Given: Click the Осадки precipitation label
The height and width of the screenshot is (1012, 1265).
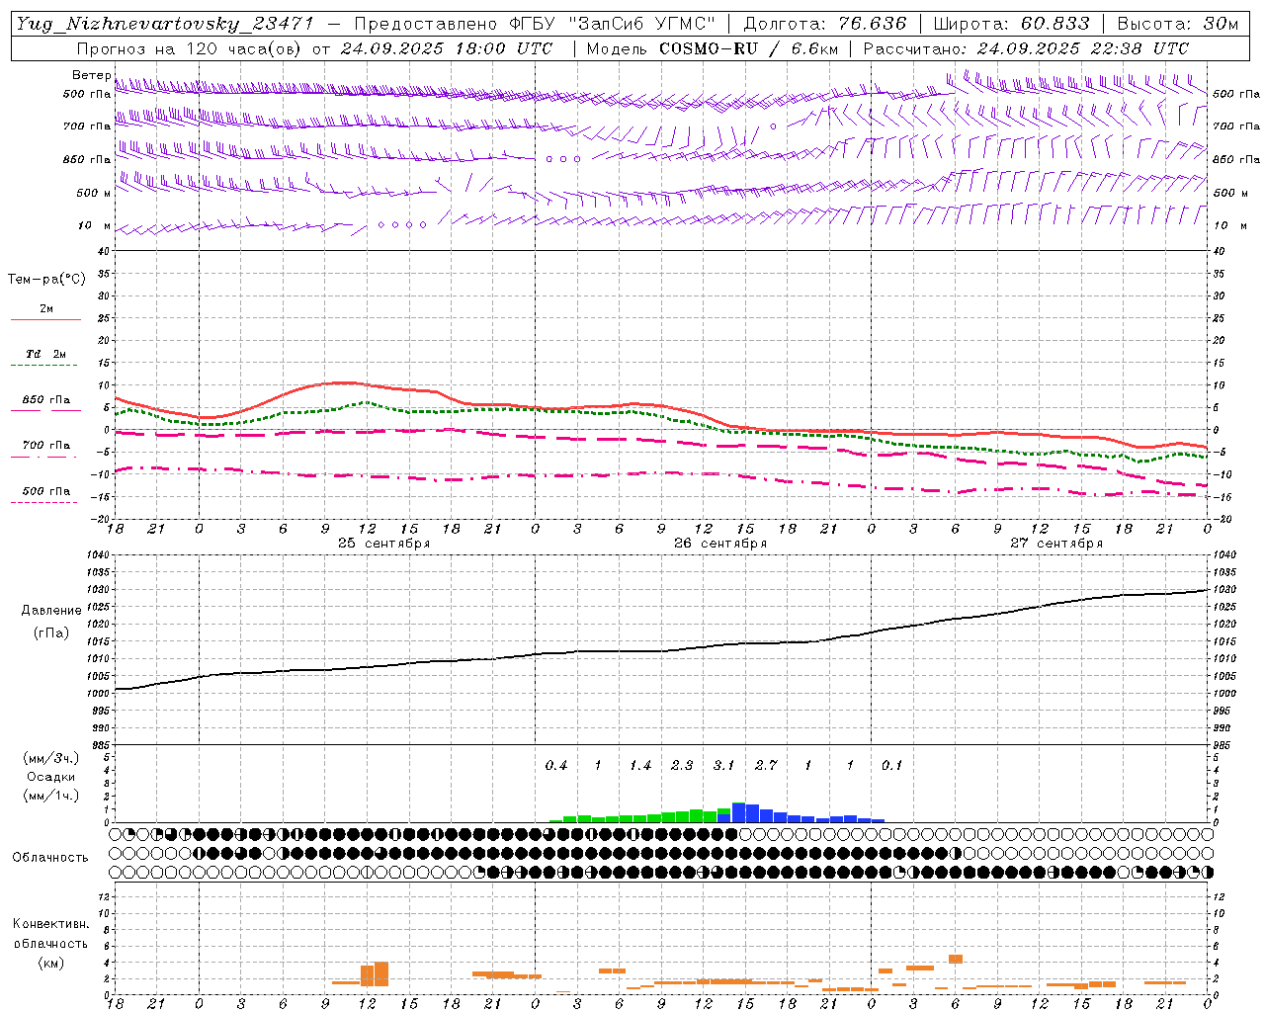Looking at the screenshot, I should click(x=51, y=778).
